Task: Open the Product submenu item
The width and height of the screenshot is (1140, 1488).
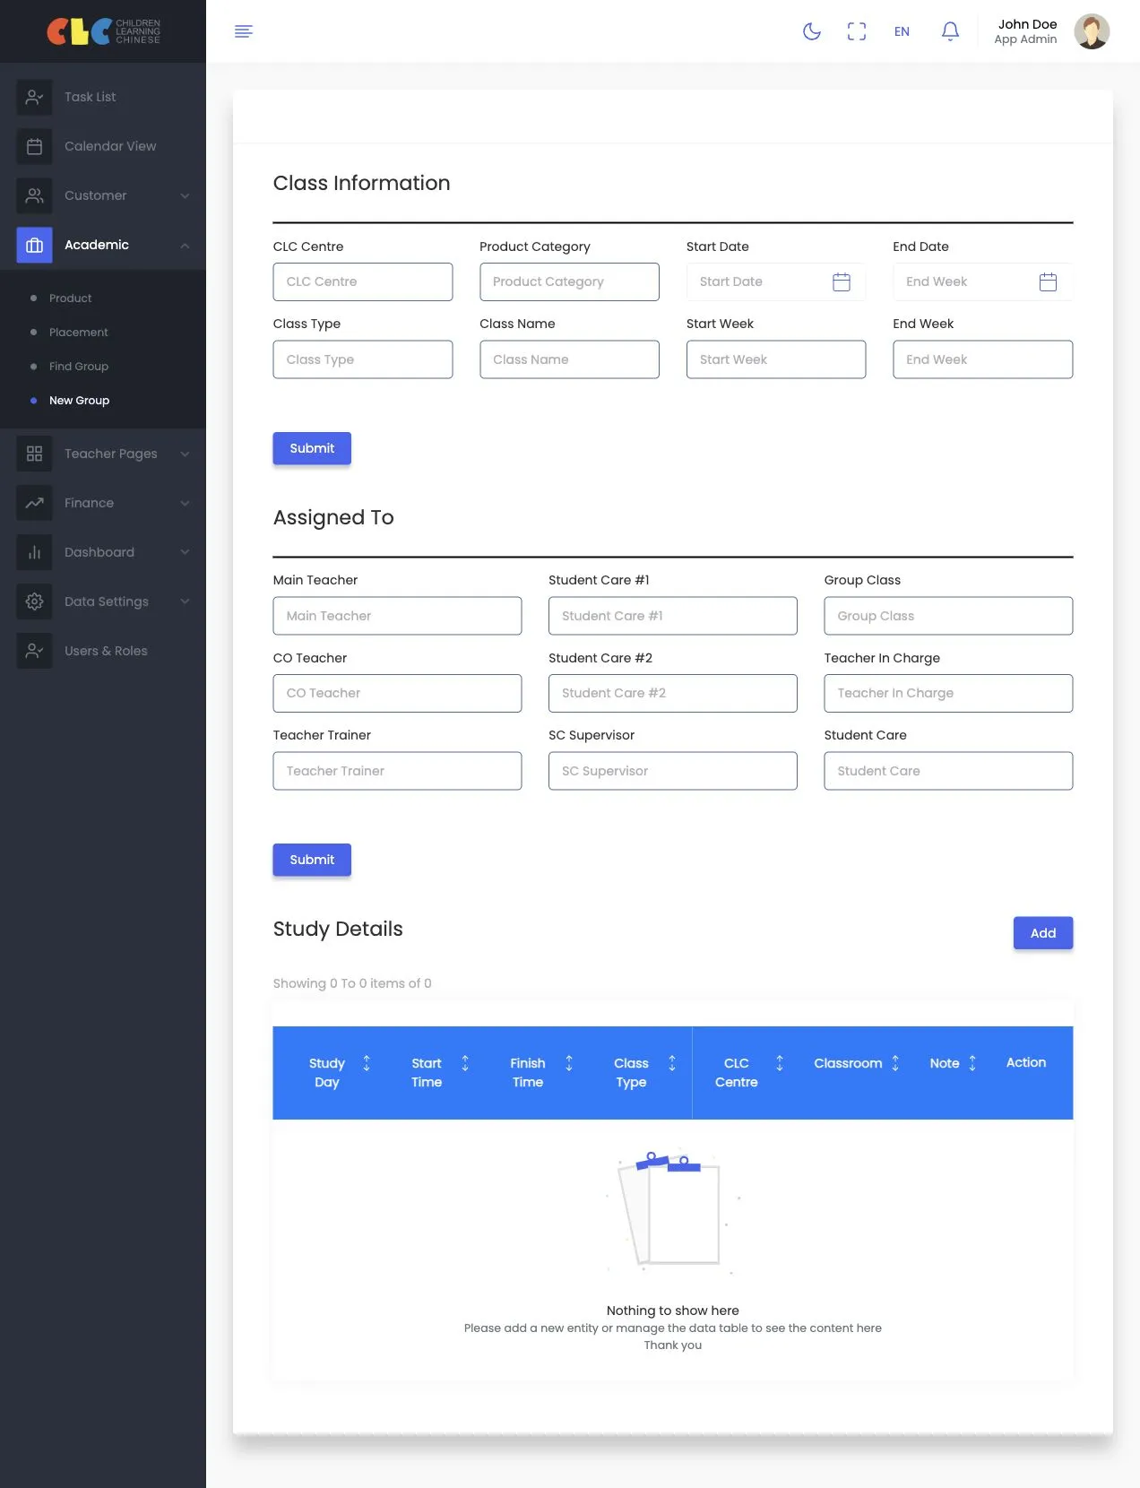Action: pos(70,298)
